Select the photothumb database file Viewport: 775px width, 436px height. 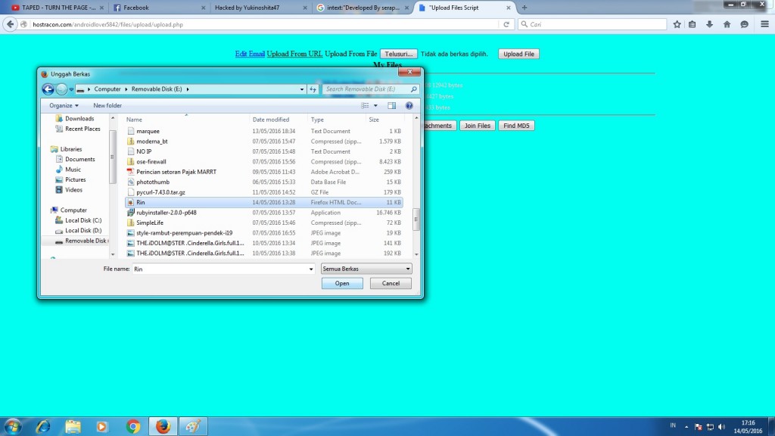[264, 182]
